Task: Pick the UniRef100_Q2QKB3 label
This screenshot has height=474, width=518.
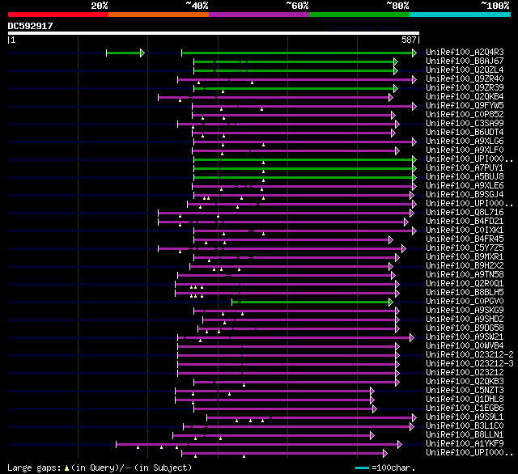Action: (465, 382)
